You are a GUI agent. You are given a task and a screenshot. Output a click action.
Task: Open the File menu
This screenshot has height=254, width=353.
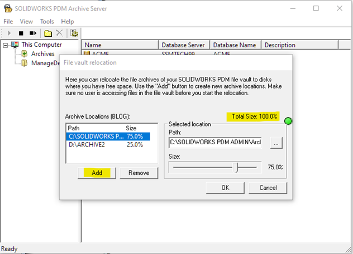pos(8,21)
